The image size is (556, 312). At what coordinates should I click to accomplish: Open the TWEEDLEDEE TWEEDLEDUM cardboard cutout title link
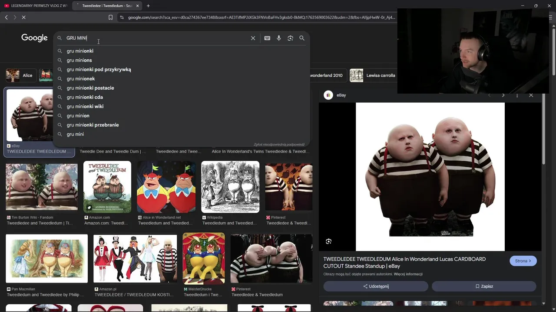pos(404,263)
